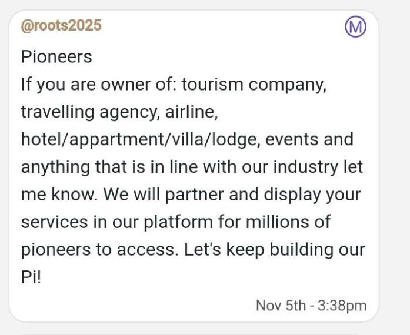Click the purple M badge icon
Image resolution: width=410 pixels, height=335 pixels.
(355, 26)
